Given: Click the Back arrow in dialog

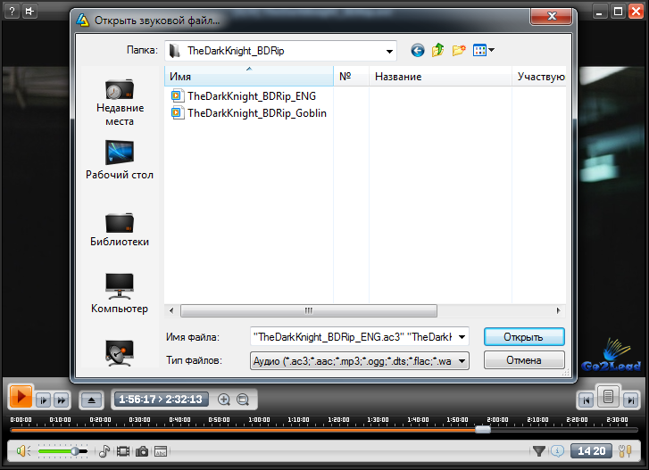Looking at the screenshot, I should [418, 51].
